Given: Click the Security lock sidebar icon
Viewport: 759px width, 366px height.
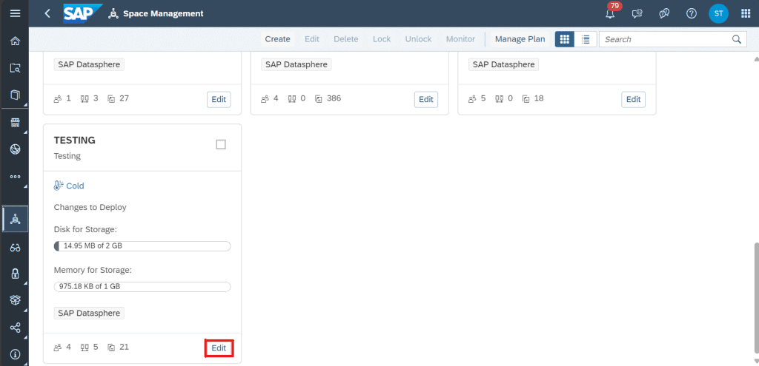Looking at the screenshot, I should point(15,274).
